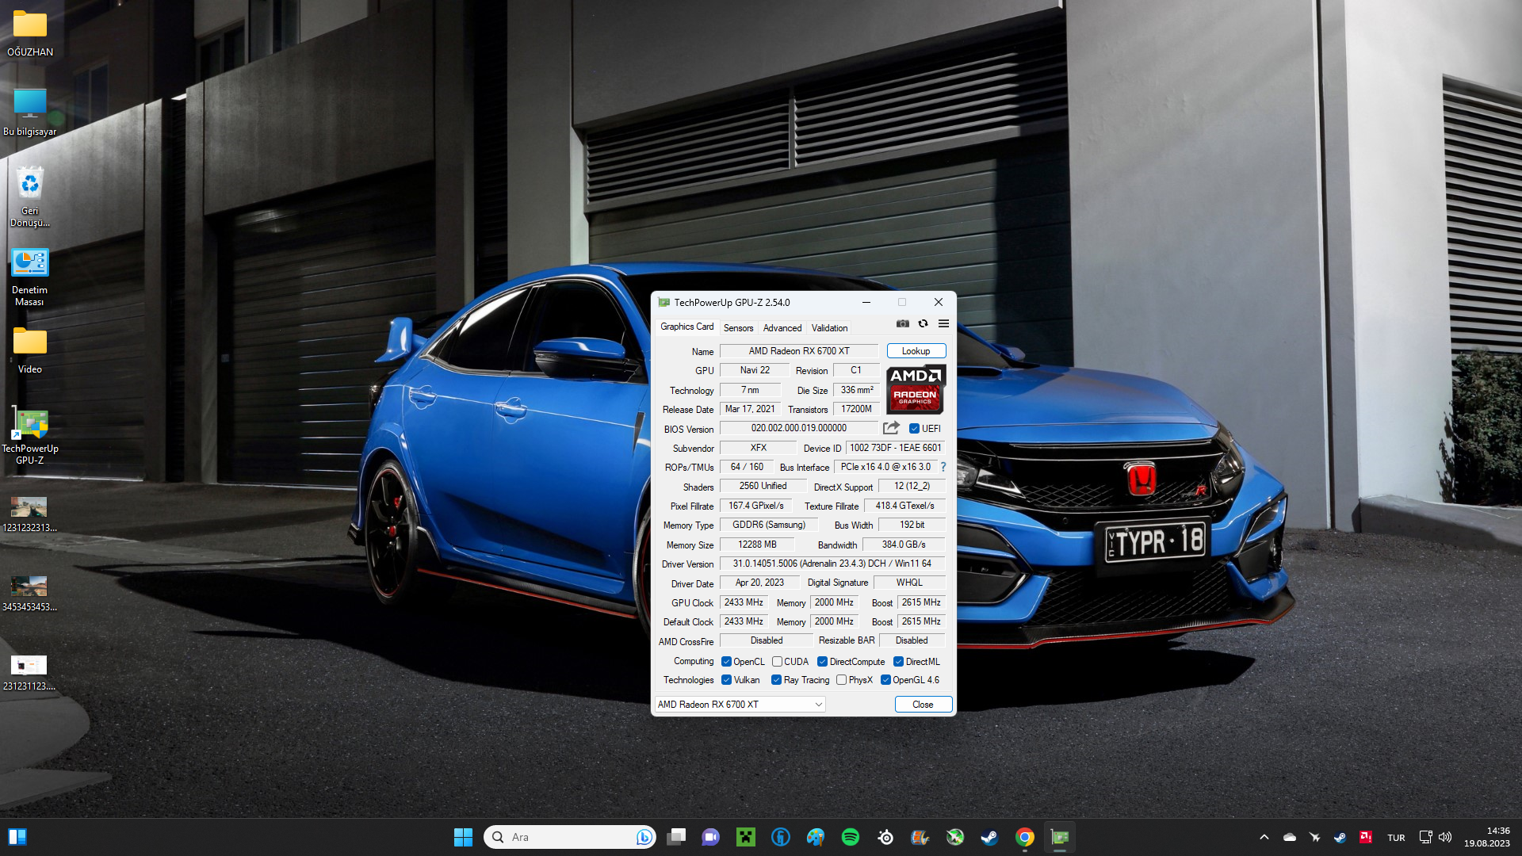Toggle the Ray Tracing checkbox

pyautogui.click(x=777, y=680)
